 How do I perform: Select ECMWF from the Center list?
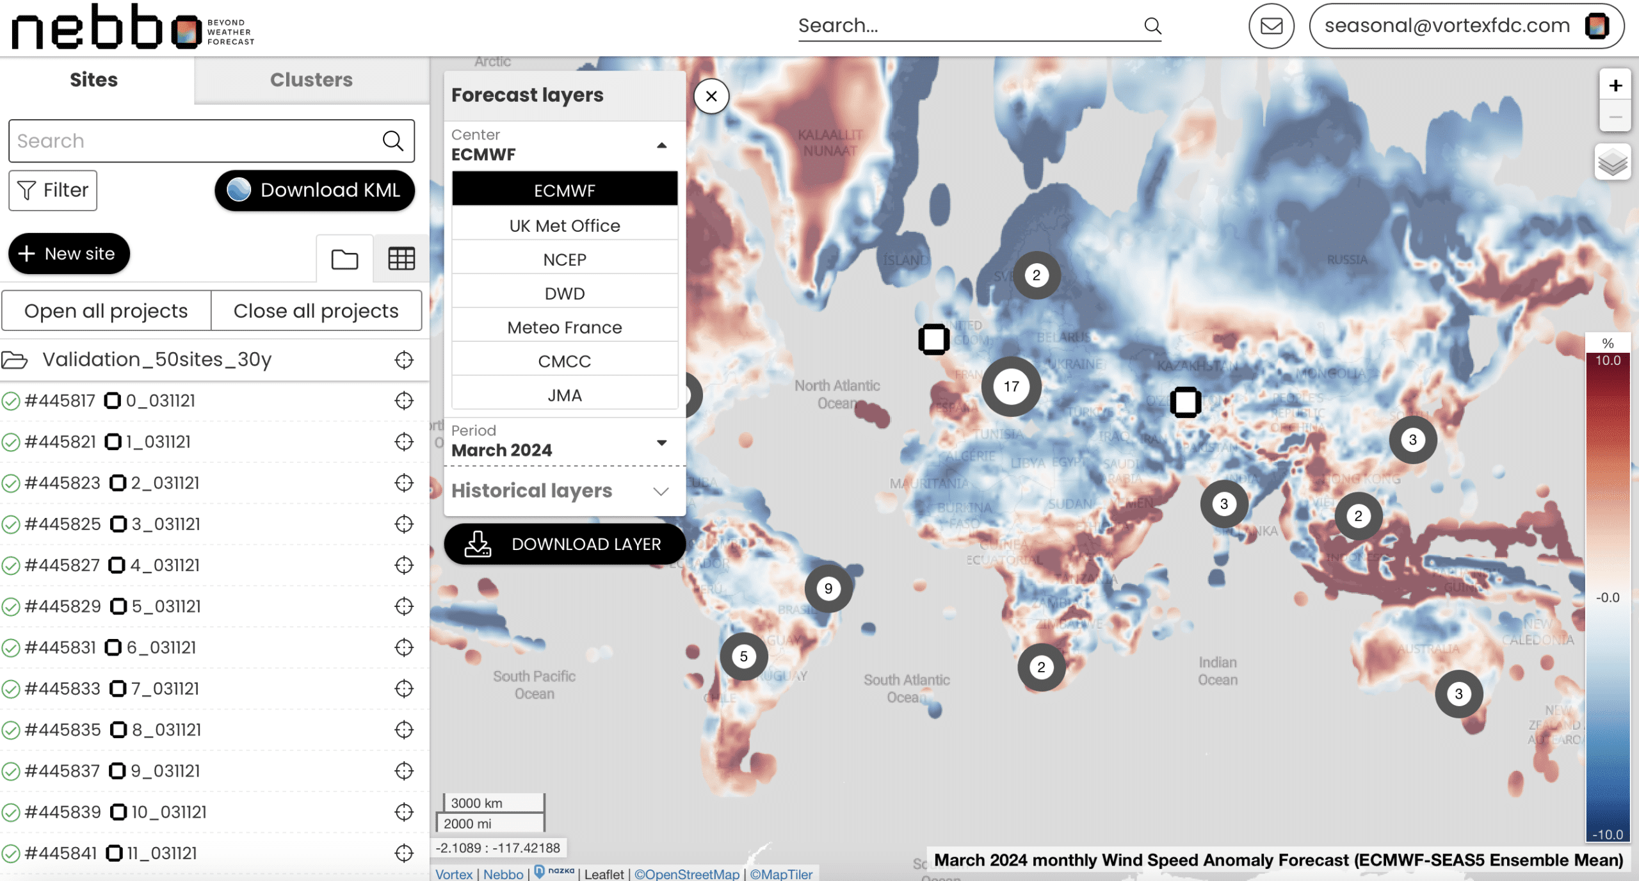565,190
